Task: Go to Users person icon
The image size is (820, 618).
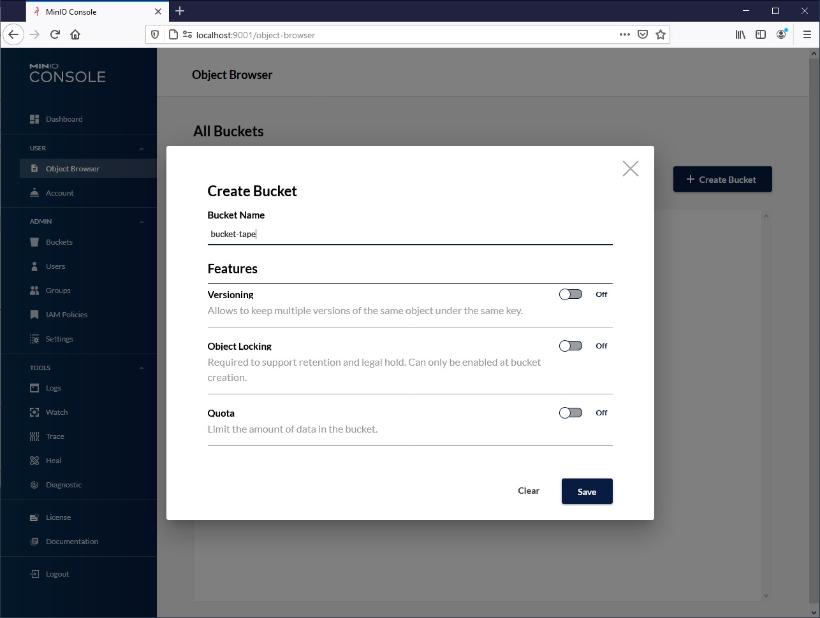Action: pyautogui.click(x=34, y=266)
